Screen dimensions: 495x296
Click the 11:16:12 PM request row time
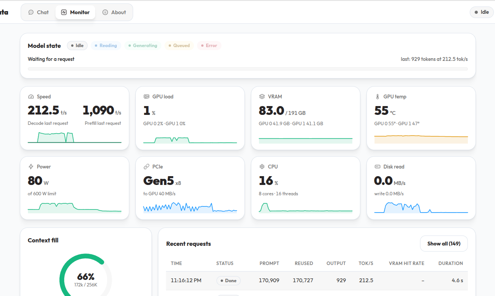point(186,280)
